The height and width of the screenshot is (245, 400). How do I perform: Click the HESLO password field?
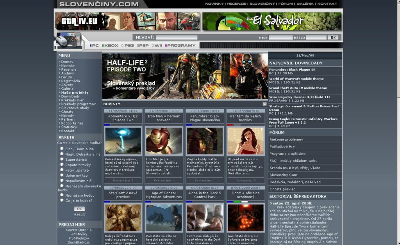316,37
